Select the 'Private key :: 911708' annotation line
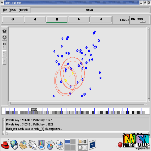Image resolution: width=151 pixels, height=151 pixels. tap(29, 120)
